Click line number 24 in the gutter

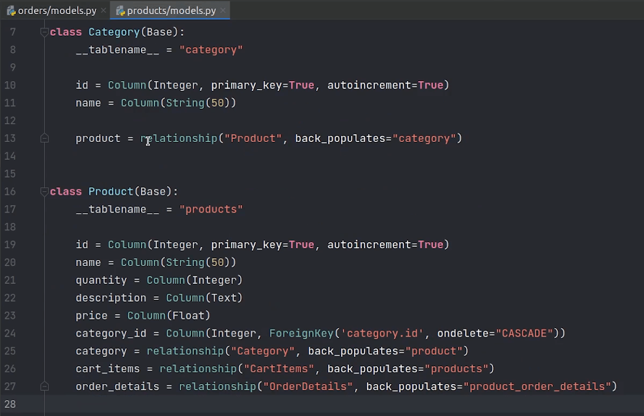(12, 334)
